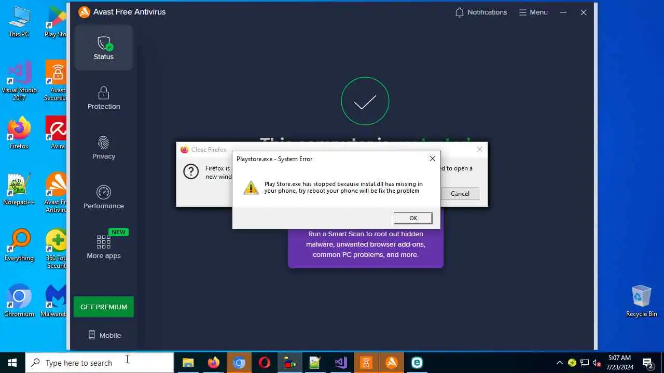The height and width of the screenshot is (373, 664).
Task: Open Malwarebytes desktop shortcut
Action: click(54, 301)
